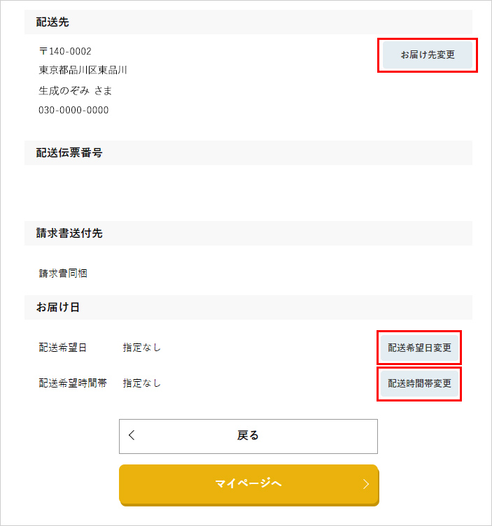Click the 配送希望時間帯 label
The height and width of the screenshot is (526, 492).
click(73, 383)
